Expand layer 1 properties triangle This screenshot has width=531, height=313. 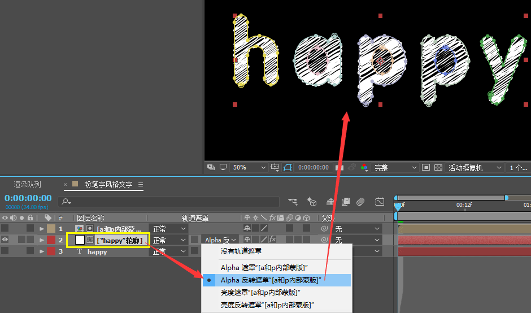pos(42,229)
